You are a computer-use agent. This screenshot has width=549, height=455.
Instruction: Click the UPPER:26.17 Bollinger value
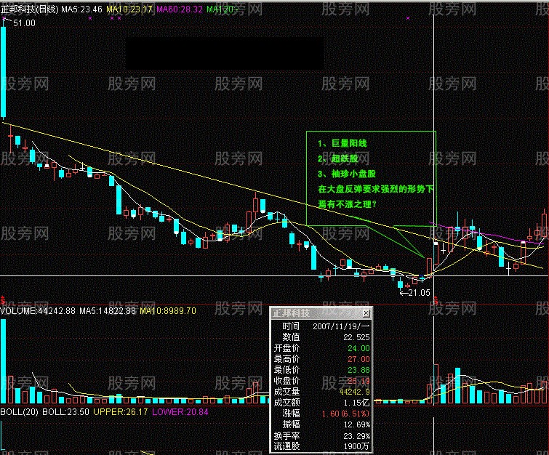(121, 412)
